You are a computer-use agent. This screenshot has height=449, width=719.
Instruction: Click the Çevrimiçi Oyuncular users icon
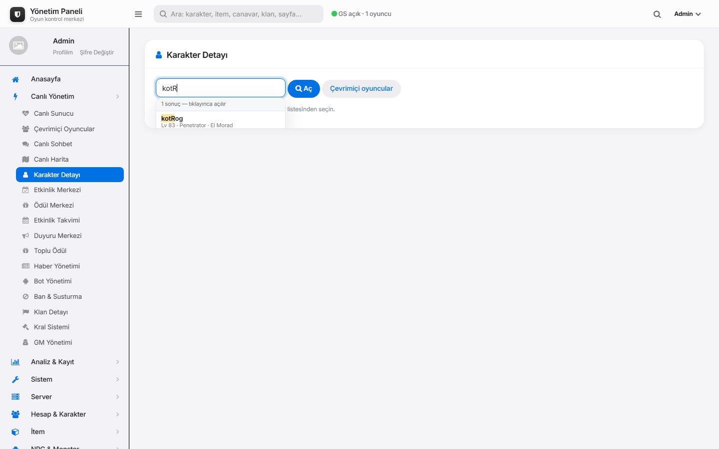point(25,129)
